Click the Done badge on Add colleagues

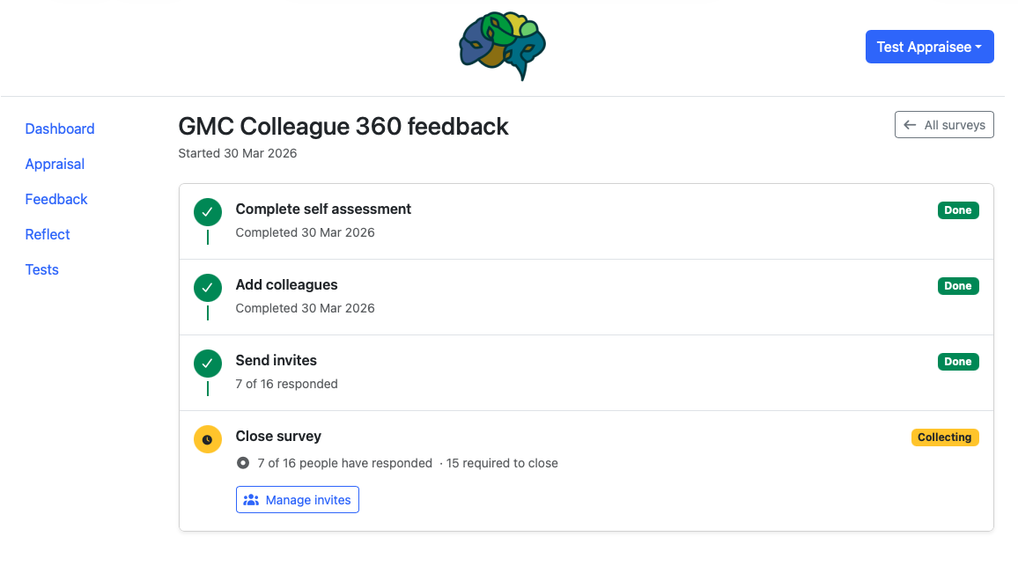click(958, 286)
